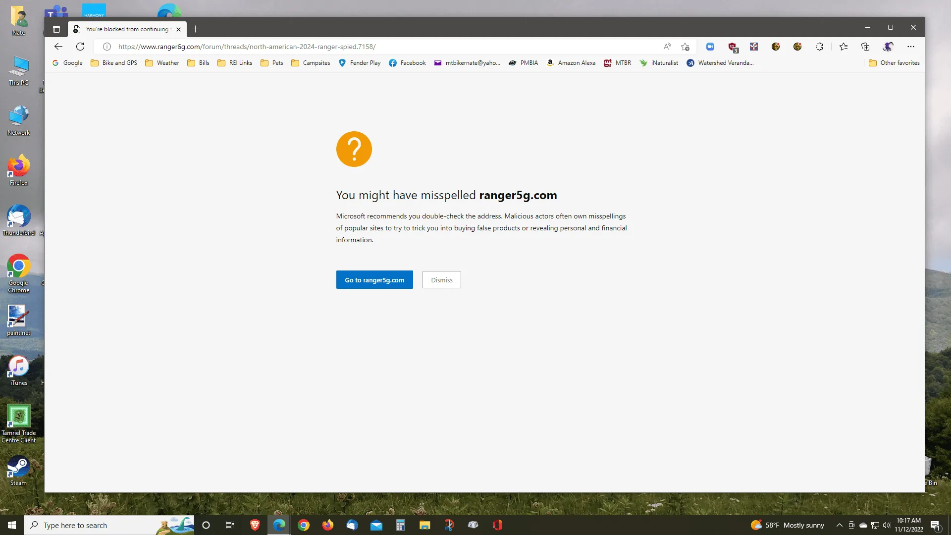The image size is (951, 535).
Task: Show hidden system tray icons
Action: tap(839, 525)
